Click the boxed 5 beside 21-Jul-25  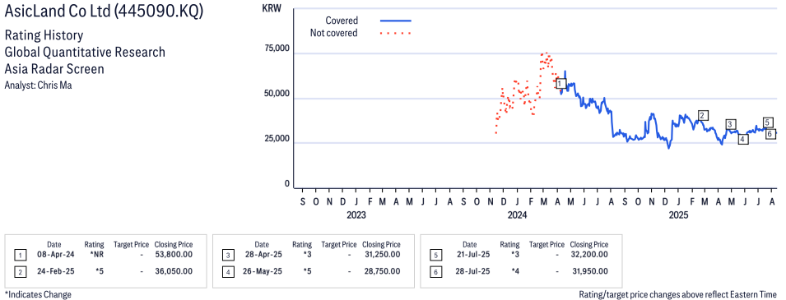tap(435, 256)
